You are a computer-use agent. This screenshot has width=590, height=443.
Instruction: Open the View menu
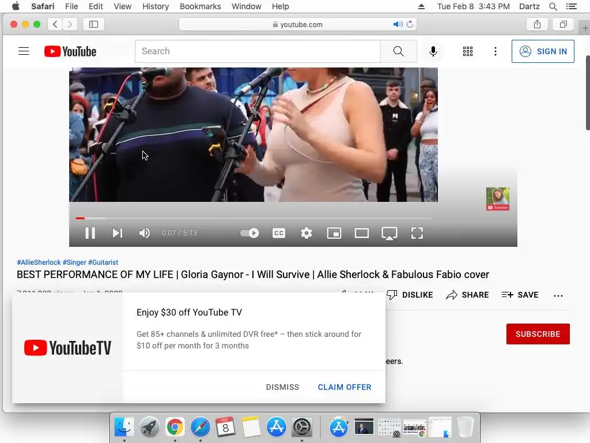tap(122, 6)
